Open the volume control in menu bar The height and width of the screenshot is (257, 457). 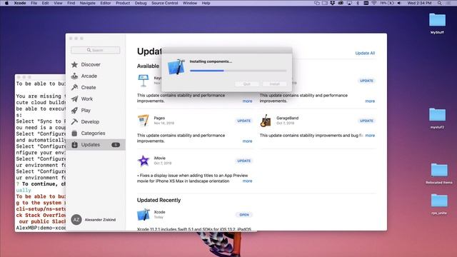point(399,3)
